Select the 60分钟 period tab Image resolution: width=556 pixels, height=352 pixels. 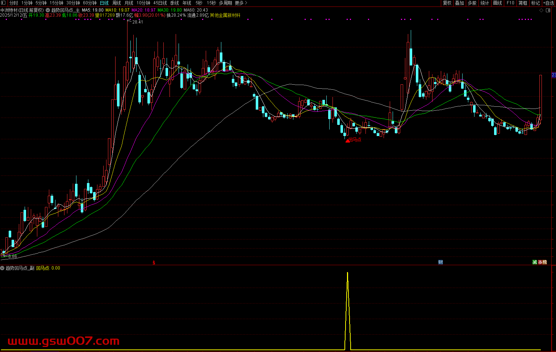[90, 3]
